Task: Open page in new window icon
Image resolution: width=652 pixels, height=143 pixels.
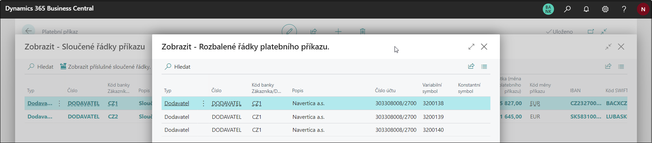Action: pos(591,31)
